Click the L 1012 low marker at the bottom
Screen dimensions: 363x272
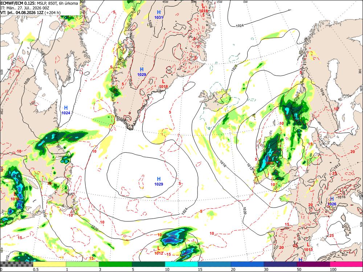click(159, 251)
